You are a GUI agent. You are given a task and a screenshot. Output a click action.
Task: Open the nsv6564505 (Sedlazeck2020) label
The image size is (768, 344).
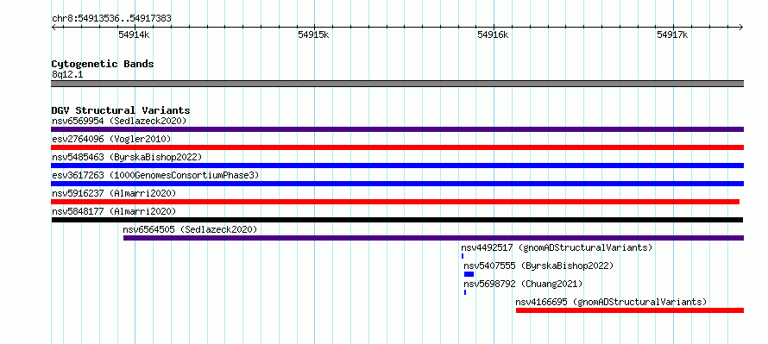click(x=190, y=229)
